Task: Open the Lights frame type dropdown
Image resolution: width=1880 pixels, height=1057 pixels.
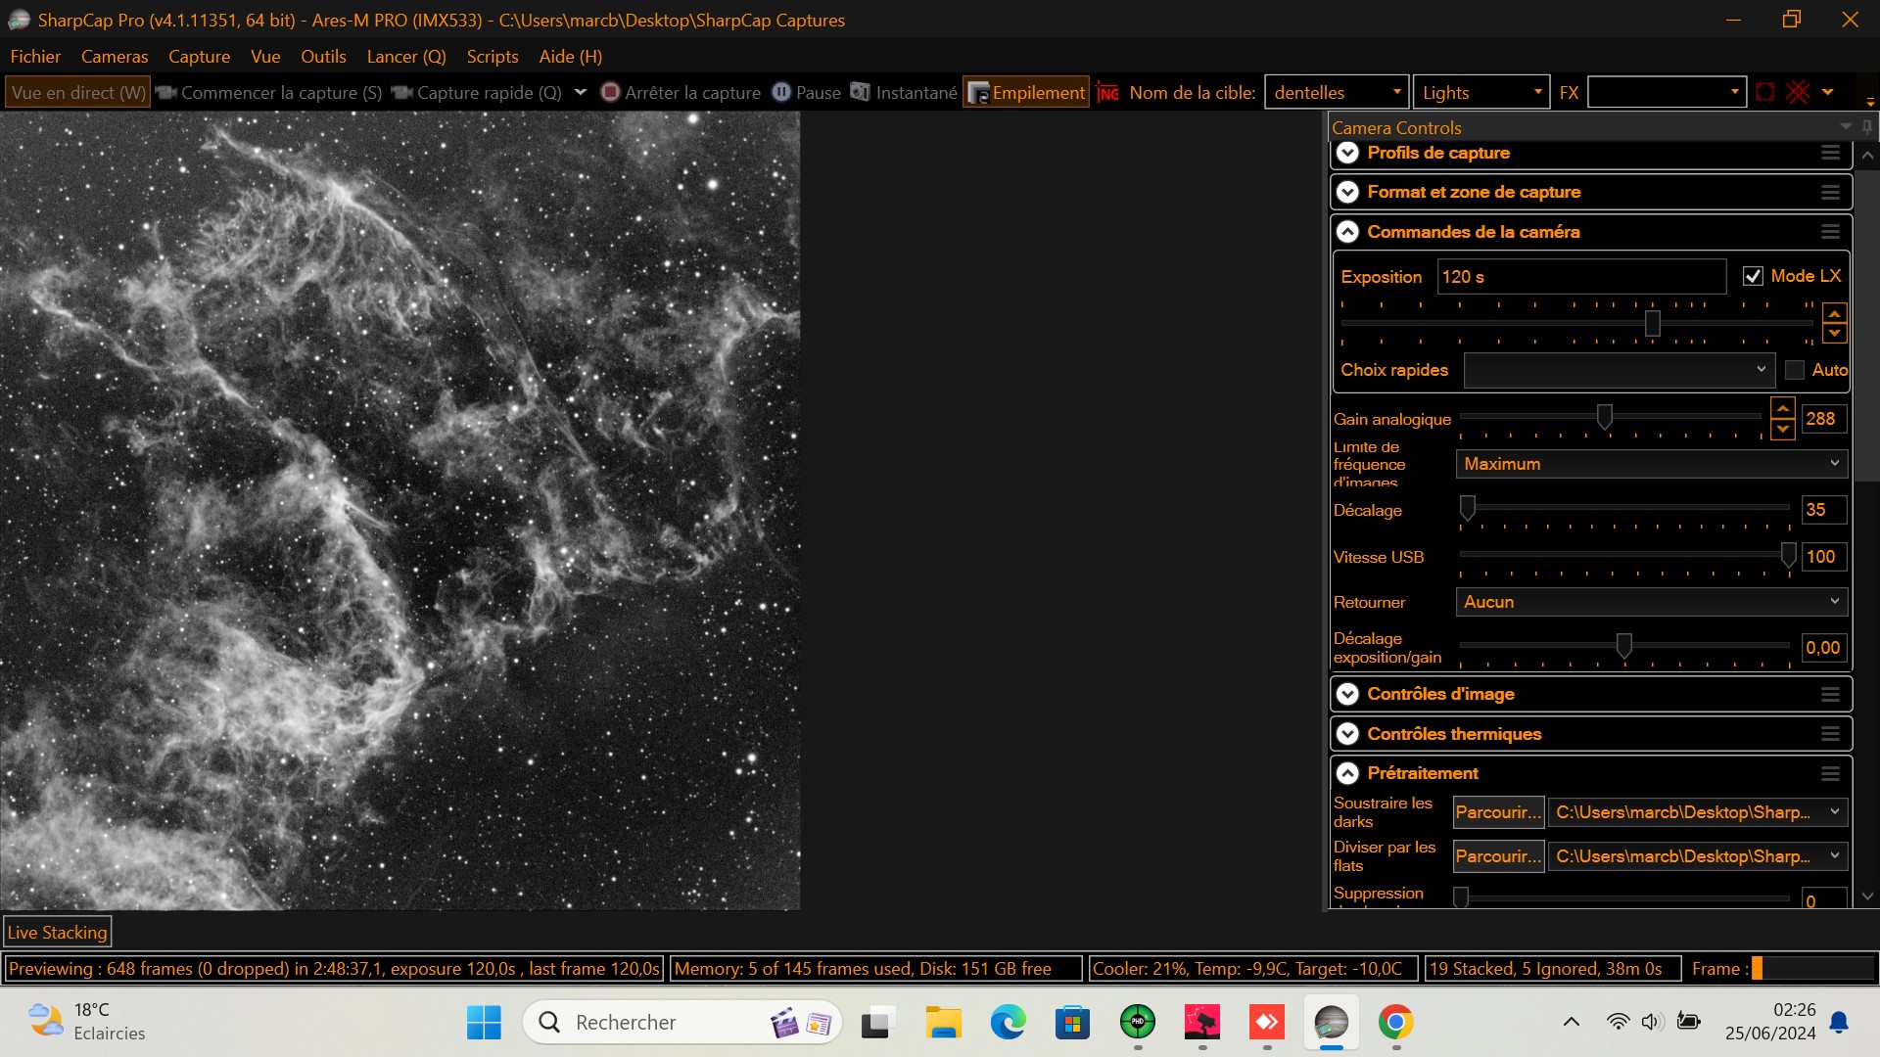Action: click(x=1480, y=93)
